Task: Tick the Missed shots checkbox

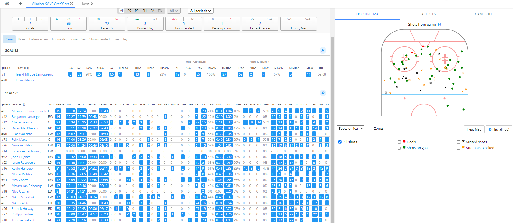Action: point(459,142)
